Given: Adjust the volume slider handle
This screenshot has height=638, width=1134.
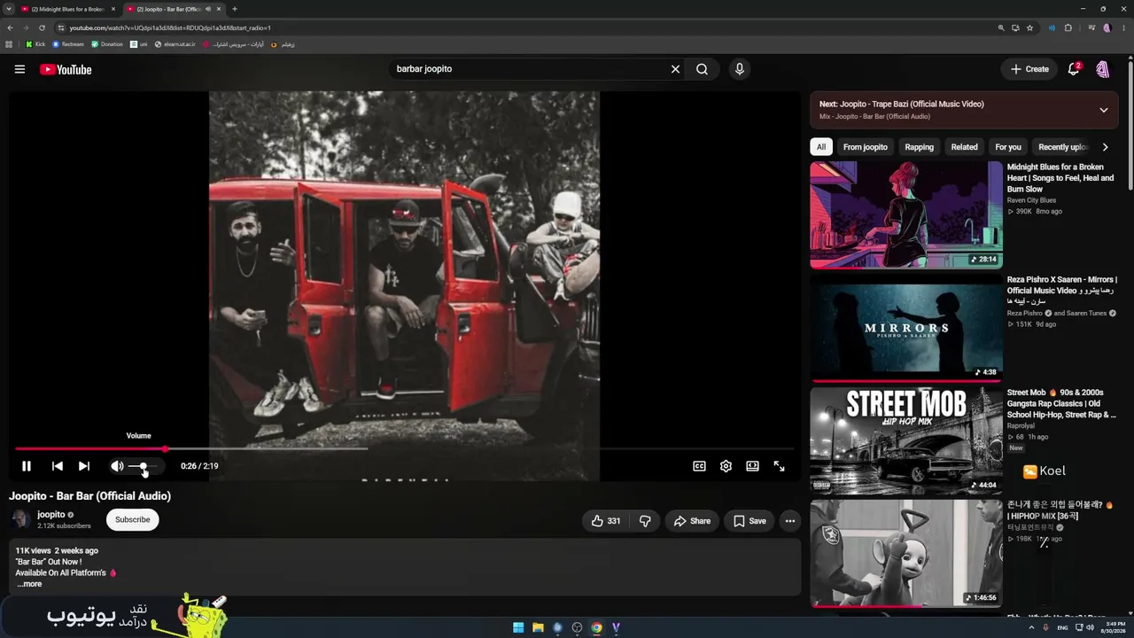Looking at the screenshot, I should pyautogui.click(x=144, y=466).
